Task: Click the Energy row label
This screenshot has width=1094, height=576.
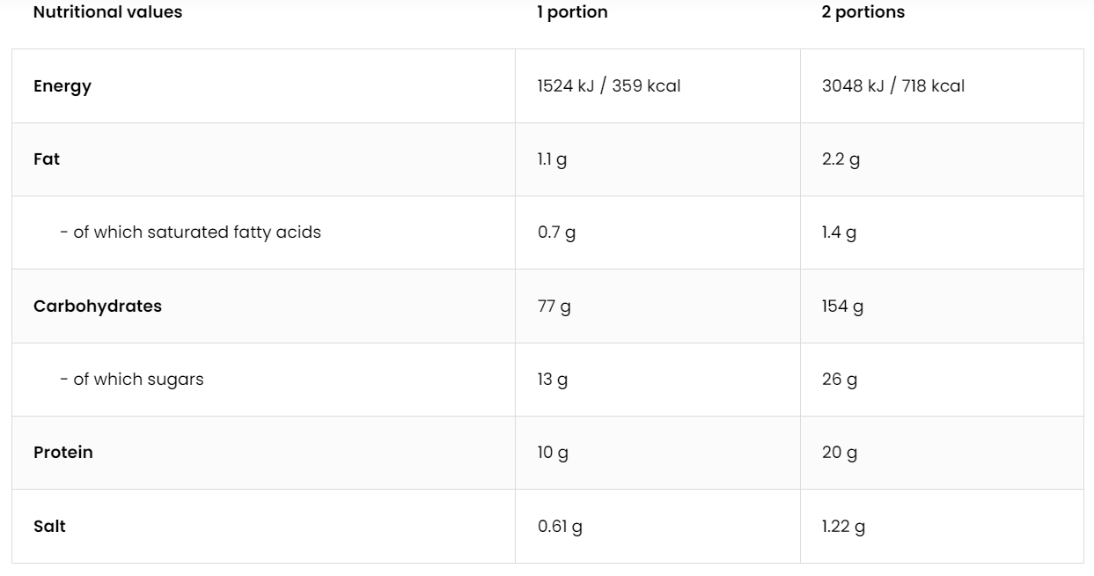Action: click(x=62, y=86)
